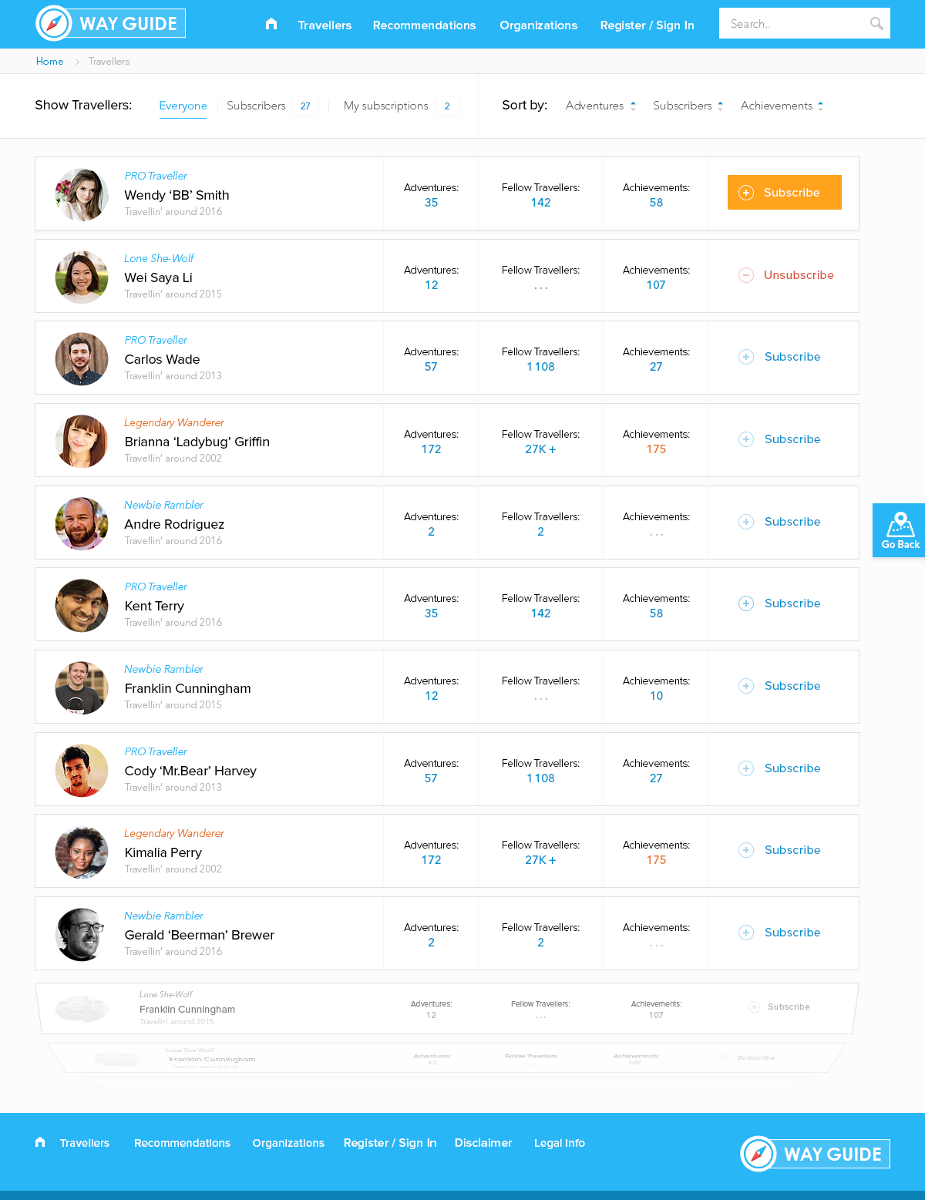Open Andre Rodriguez's profile photo

click(x=82, y=523)
